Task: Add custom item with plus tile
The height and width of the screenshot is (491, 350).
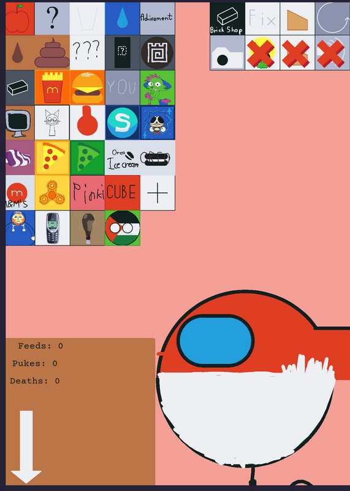Action: click(158, 193)
